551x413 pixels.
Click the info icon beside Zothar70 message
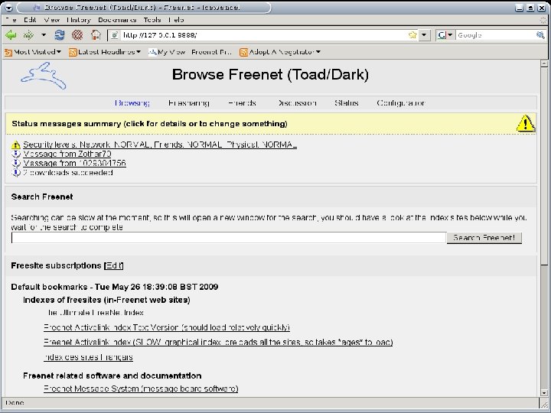coord(16,154)
